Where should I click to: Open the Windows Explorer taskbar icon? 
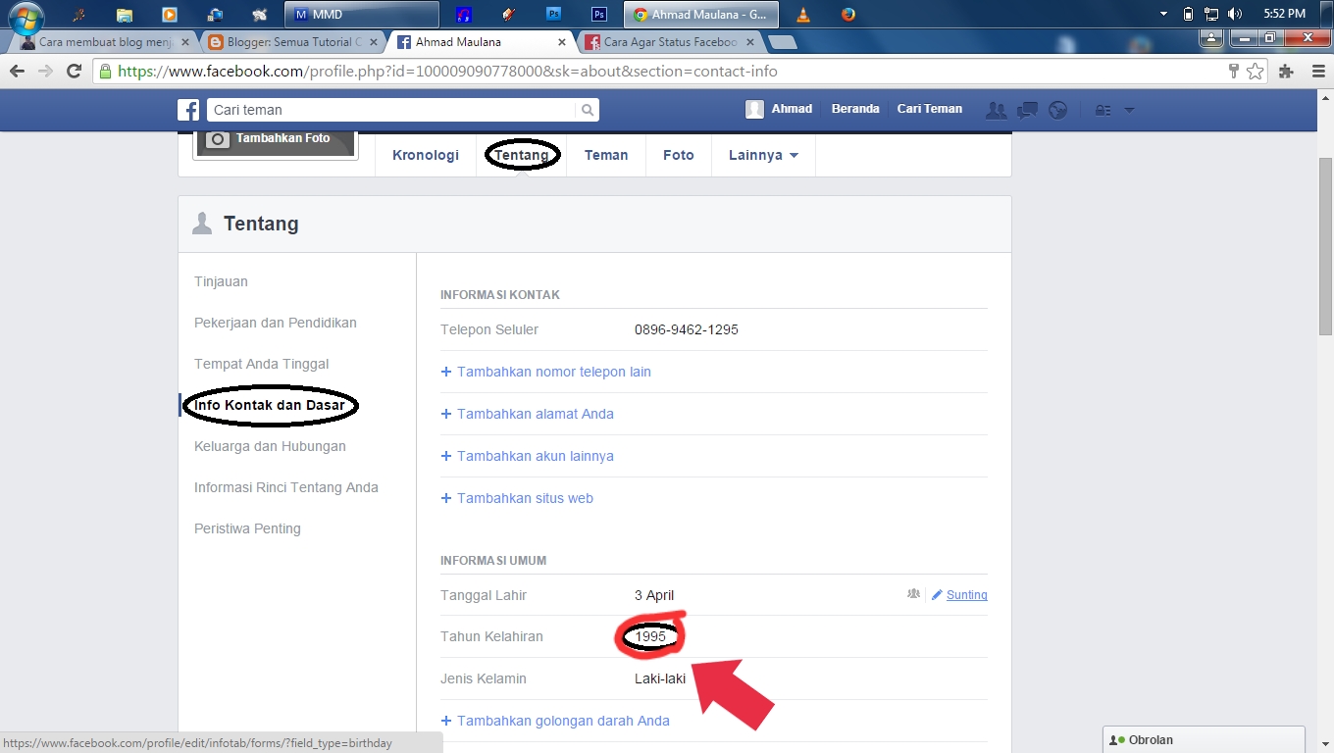[125, 15]
